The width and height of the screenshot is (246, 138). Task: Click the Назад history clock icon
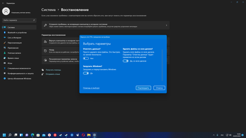45,51
